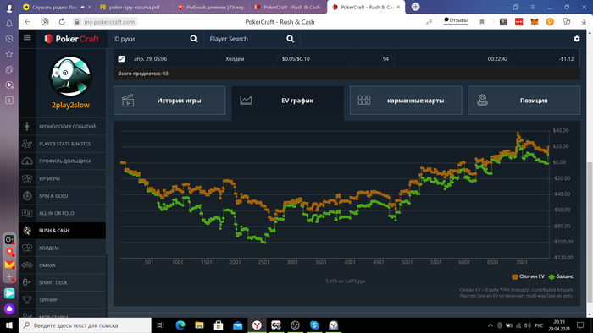Open browser history clock in sidebar

click(9, 39)
